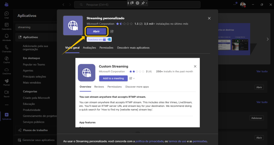Share link icon next to Abrir
Viewport: 274px width, 145px height.
112,31
